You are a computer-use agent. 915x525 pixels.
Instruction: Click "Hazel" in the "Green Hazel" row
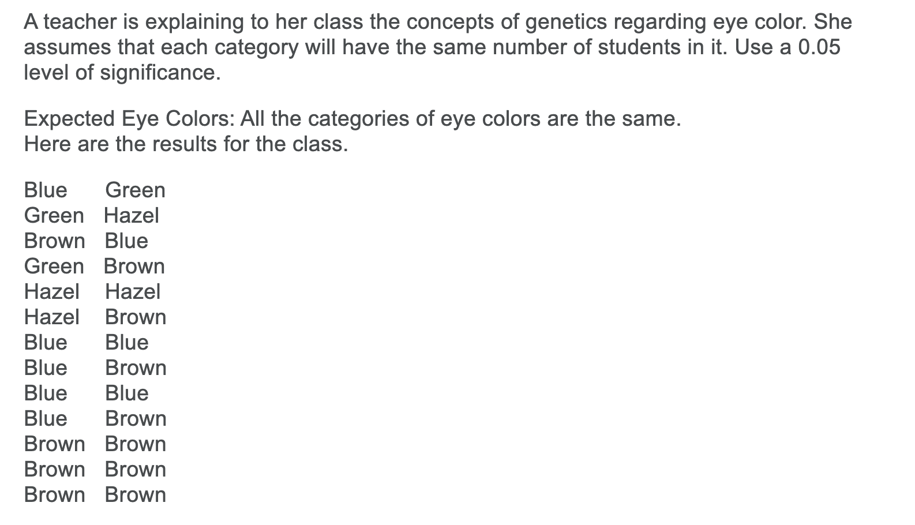132,216
